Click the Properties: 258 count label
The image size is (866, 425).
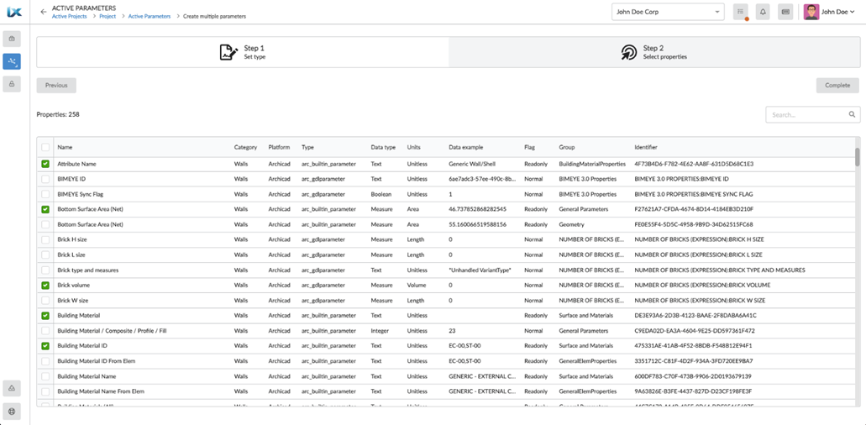[x=58, y=115]
